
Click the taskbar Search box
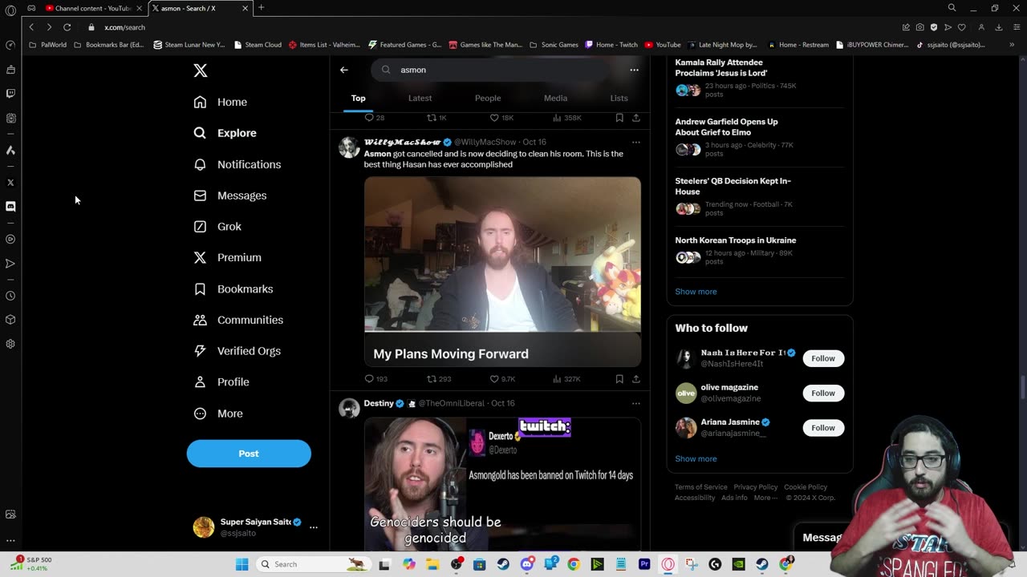pos(314,564)
